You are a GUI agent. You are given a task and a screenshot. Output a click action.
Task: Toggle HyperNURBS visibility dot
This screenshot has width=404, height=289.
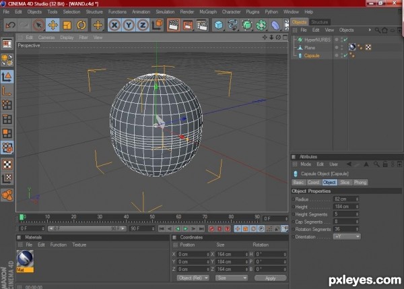tap(337, 40)
